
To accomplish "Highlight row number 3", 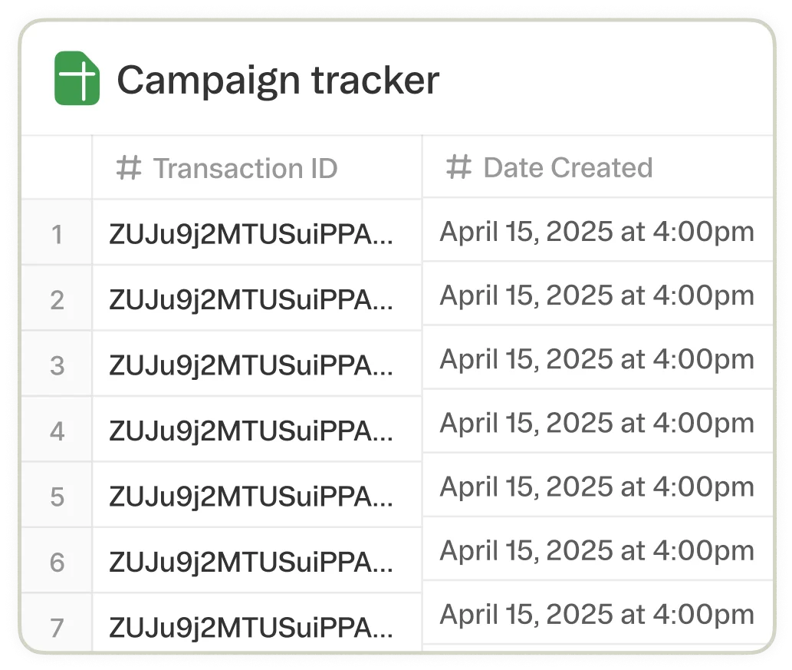I will [57, 365].
